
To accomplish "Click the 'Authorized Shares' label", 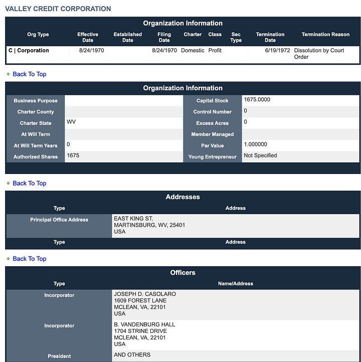I will click(36, 157).
